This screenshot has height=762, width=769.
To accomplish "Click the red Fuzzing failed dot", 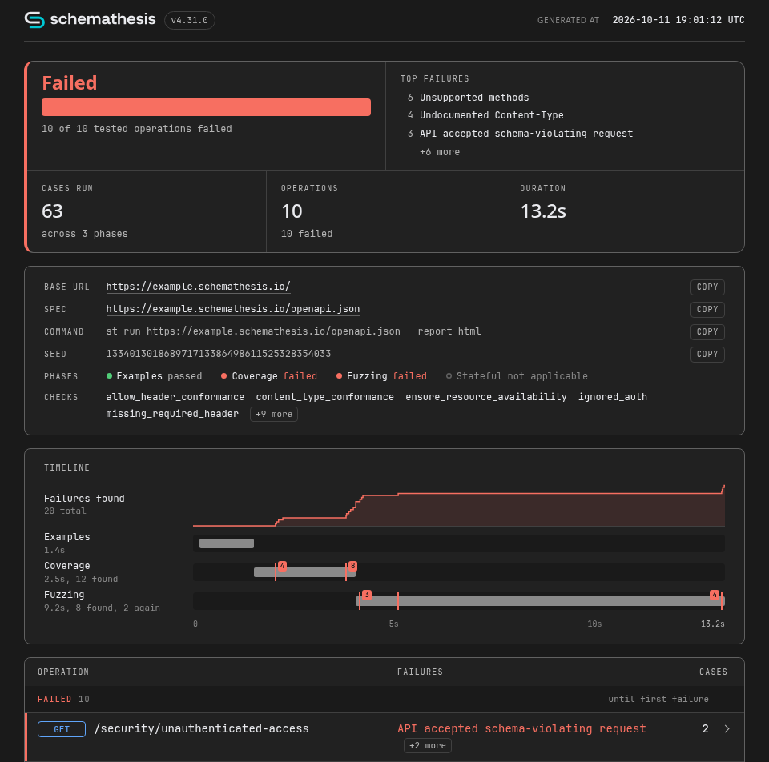I will (x=339, y=376).
